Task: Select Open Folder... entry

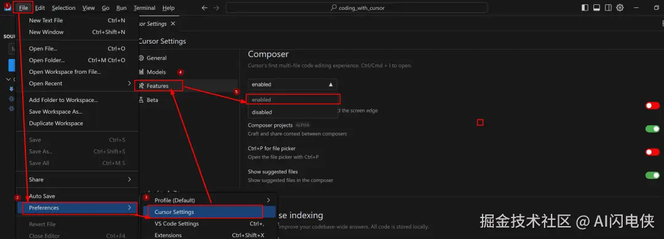Action: pos(77,60)
